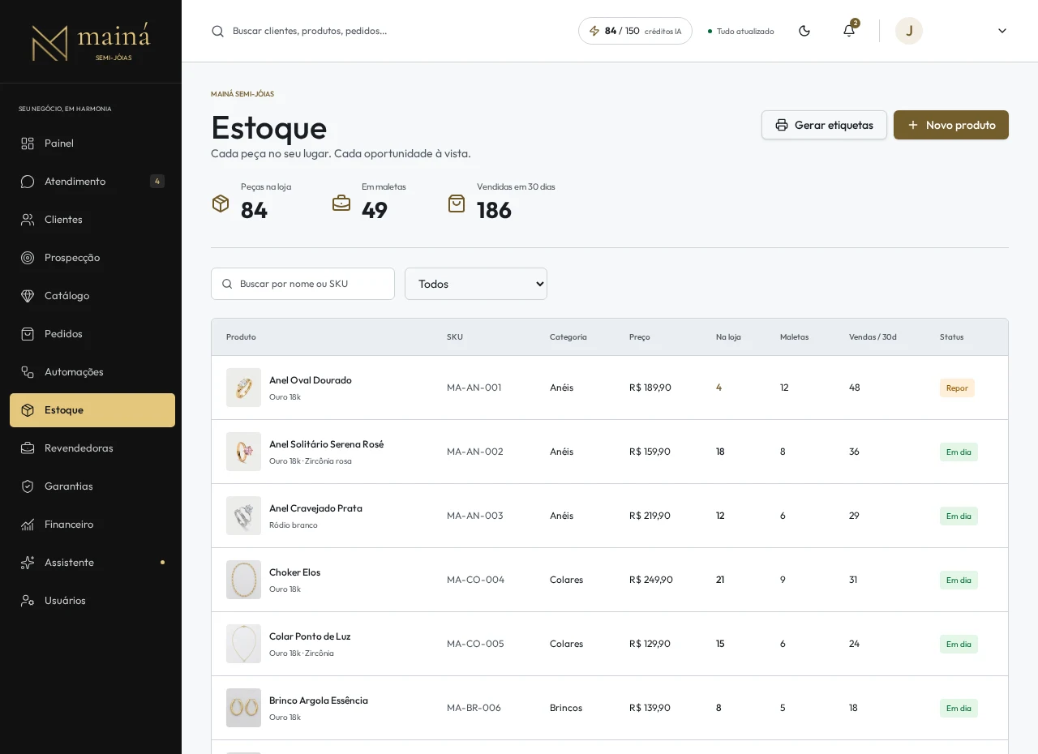This screenshot has width=1038, height=754.
Task: Click the Na loja column header
Action: coord(728,336)
